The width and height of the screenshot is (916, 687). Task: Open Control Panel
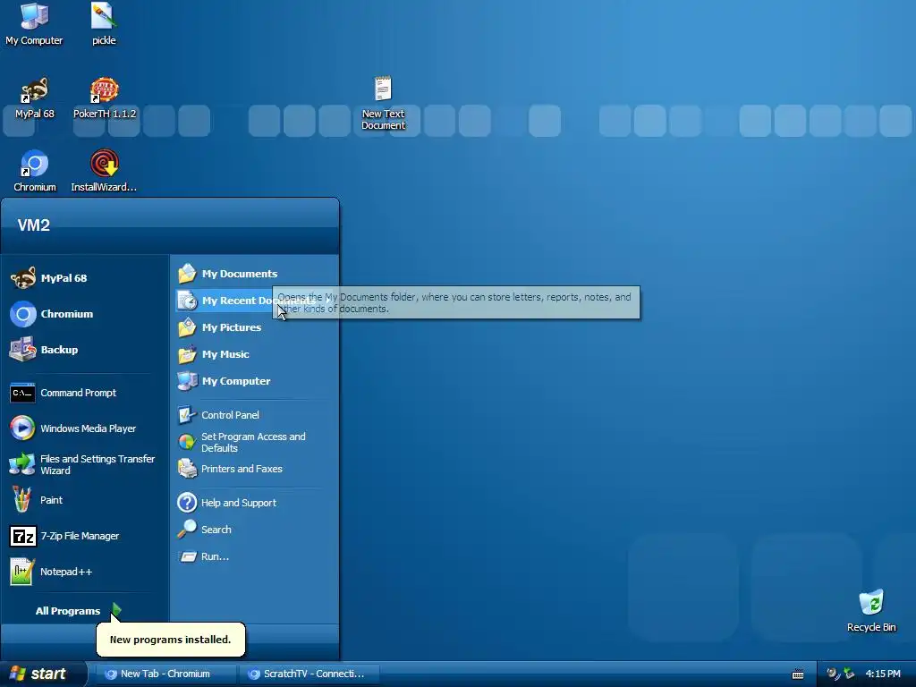(255, 415)
